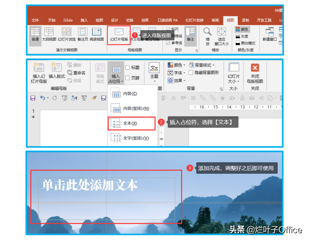Viewport: 309px width, 241px height.
Task: Click 新建窗口 new window icon
Action: pyautogui.click(x=270, y=34)
